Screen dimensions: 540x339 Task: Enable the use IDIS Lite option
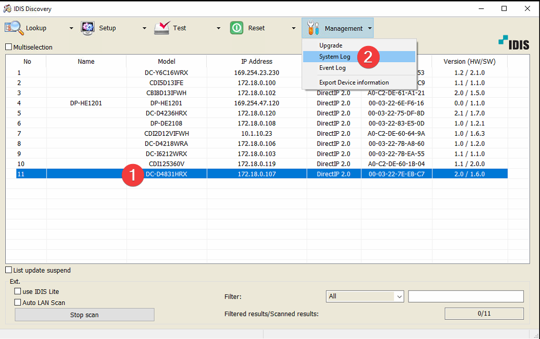[x=18, y=291]
